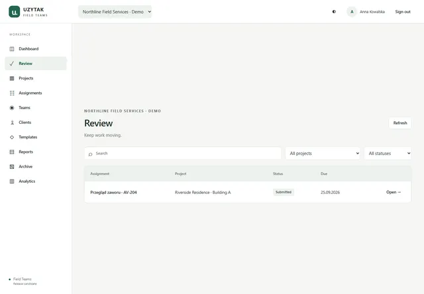This screenshot has height=294, width=424.
Task: Click the Anna Kowalska user name
Action: [x=372, y=12]
